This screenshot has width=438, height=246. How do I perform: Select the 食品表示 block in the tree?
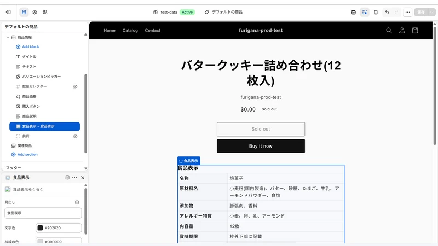tap(45, 126)
